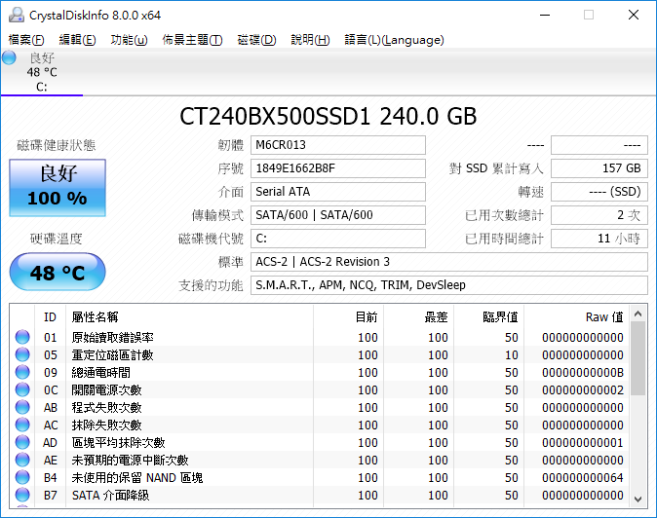Select row 未預期的電源中斷次數
This screenshot has width=657, height=518.
(x=320, y=461)
